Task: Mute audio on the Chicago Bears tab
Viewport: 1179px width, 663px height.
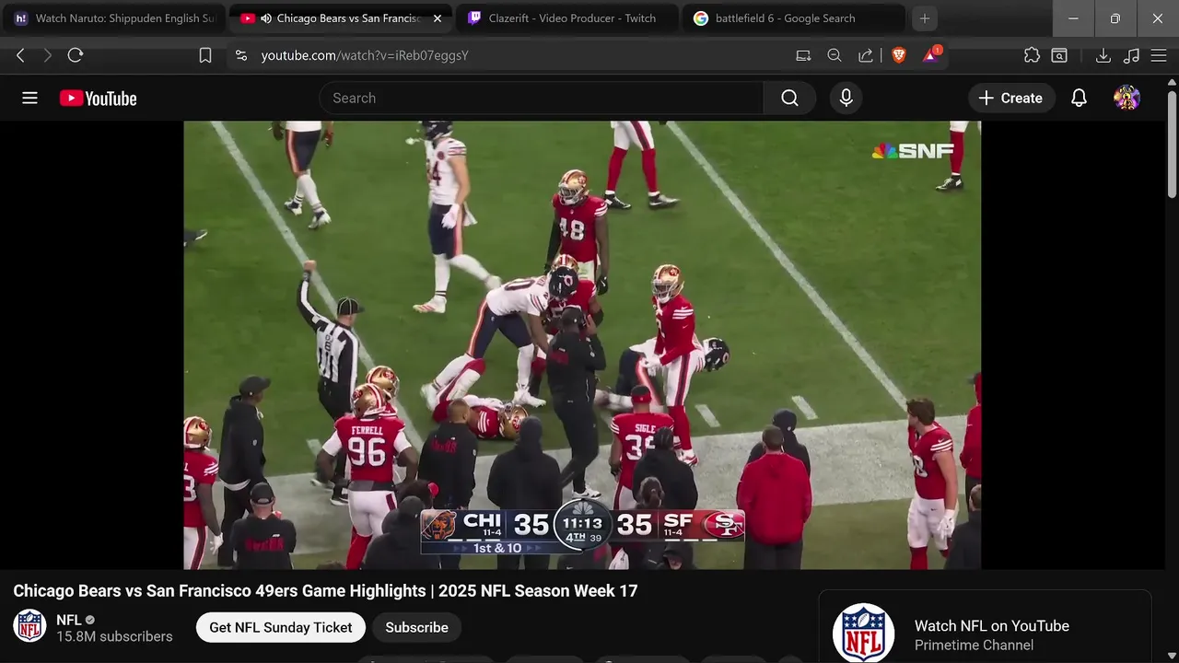Action: click(x=265, y=18)
